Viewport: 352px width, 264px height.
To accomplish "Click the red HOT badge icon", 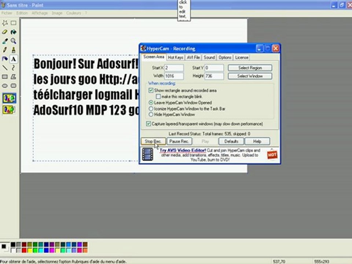I will pyautogui.click(x=272, y=154).
